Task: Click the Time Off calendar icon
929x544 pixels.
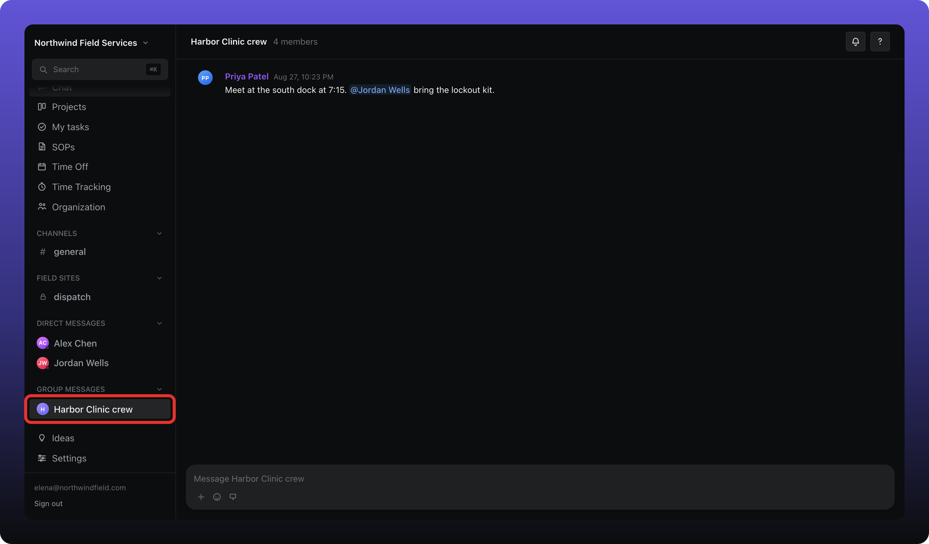Action: pyautogui.click(x=42, y=167)
